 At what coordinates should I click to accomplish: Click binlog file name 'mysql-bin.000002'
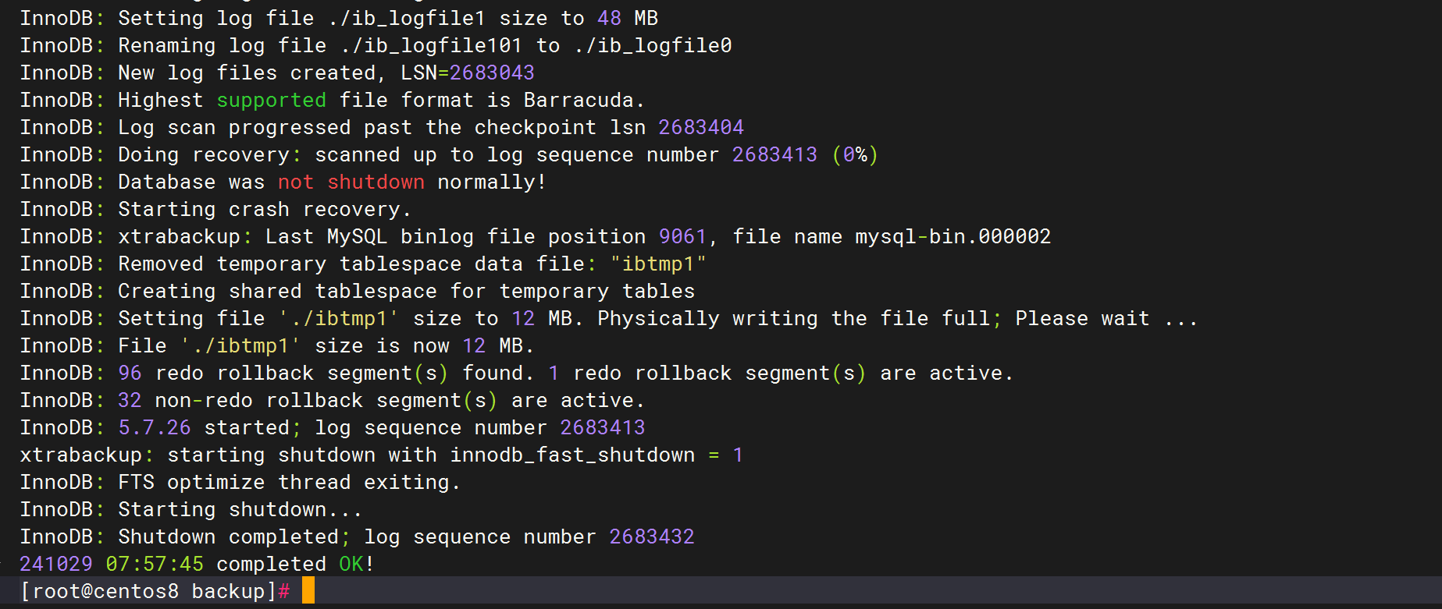tap(952, 236)
